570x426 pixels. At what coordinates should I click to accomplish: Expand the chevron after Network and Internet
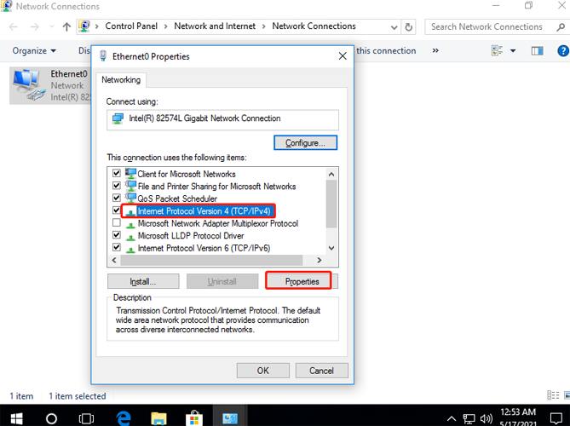click(x=263, y=26)
